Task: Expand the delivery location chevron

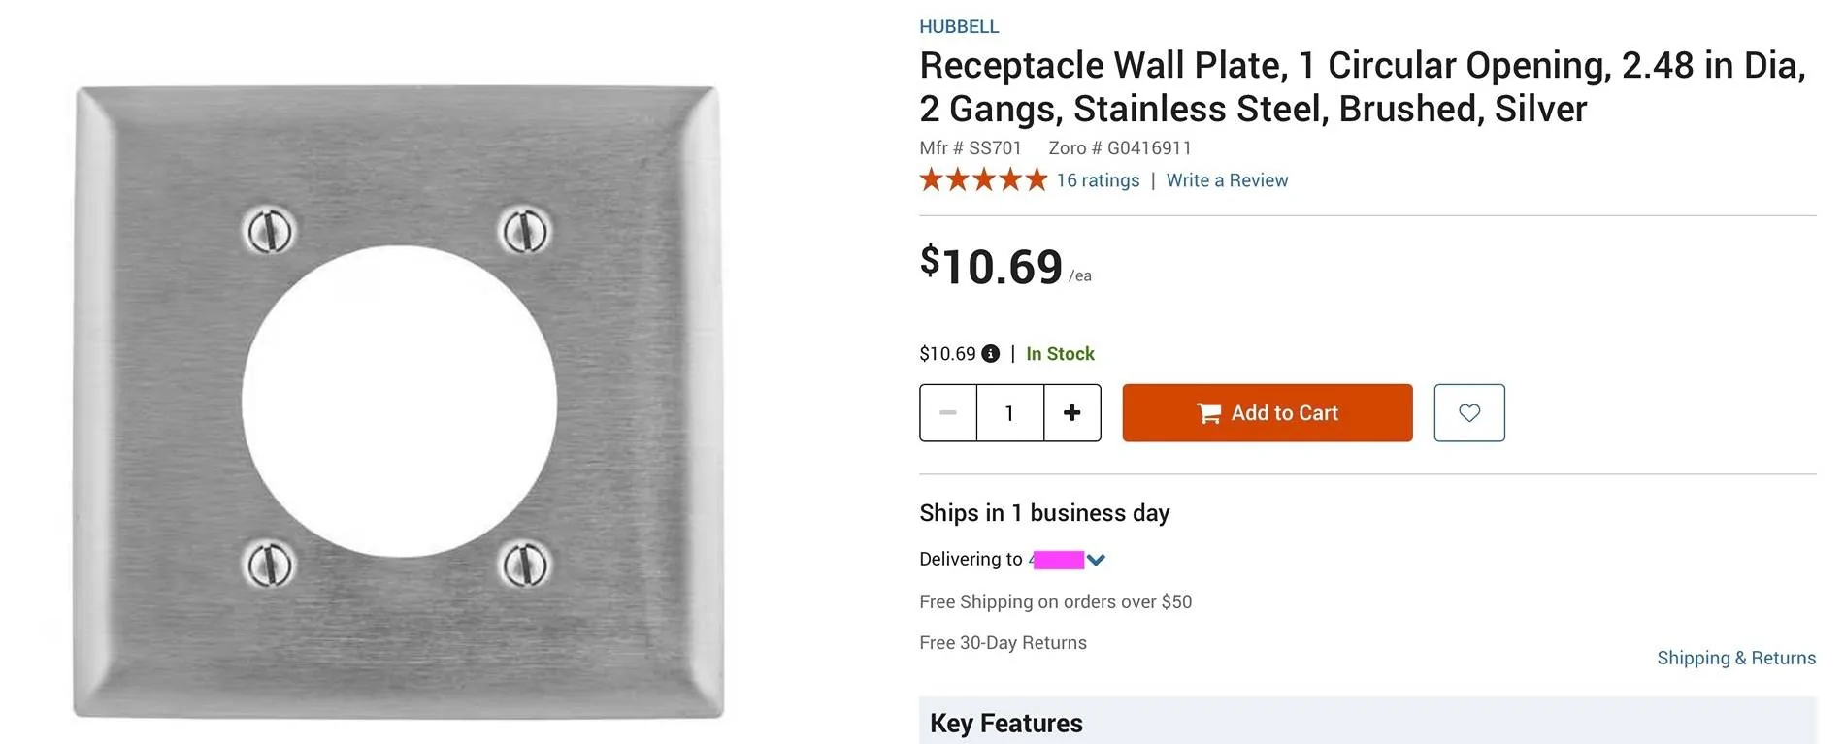Action: pyautogui.click(x=1097, y=560)
